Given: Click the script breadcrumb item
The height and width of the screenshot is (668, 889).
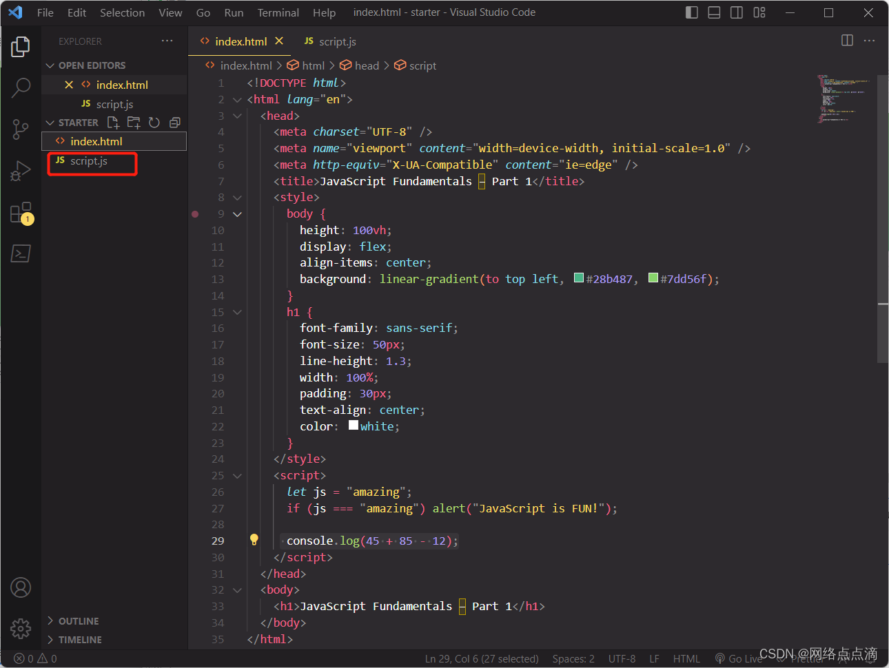Looking at the screenshot, I should [x=415, y=65].
